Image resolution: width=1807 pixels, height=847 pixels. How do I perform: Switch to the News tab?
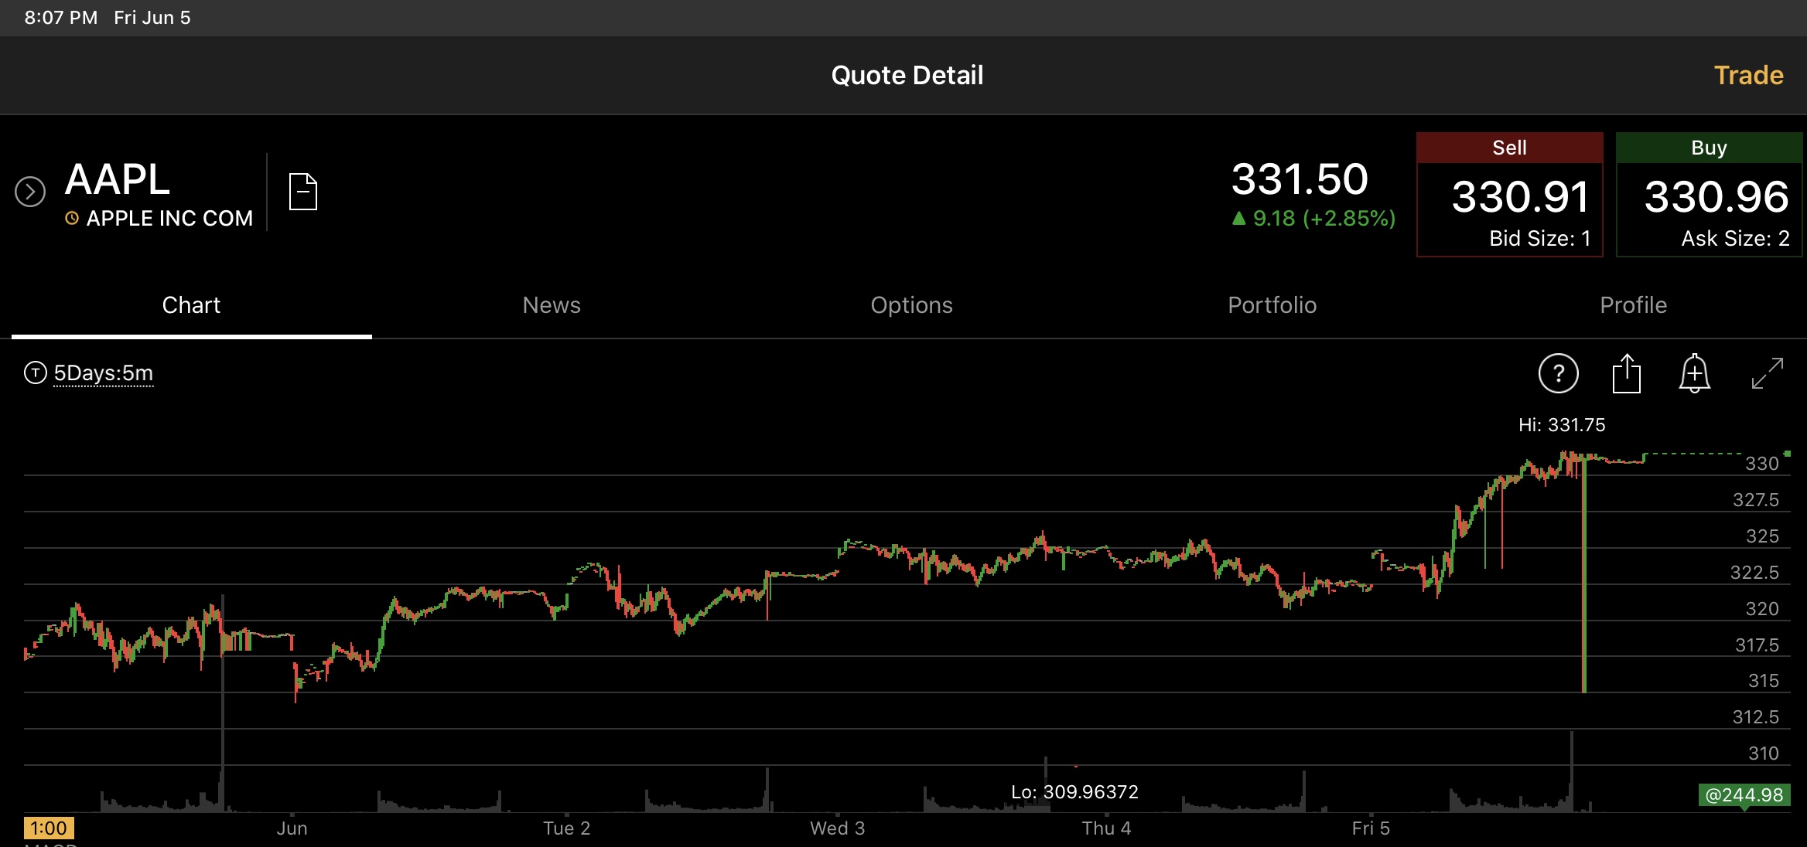pos(552,305)
